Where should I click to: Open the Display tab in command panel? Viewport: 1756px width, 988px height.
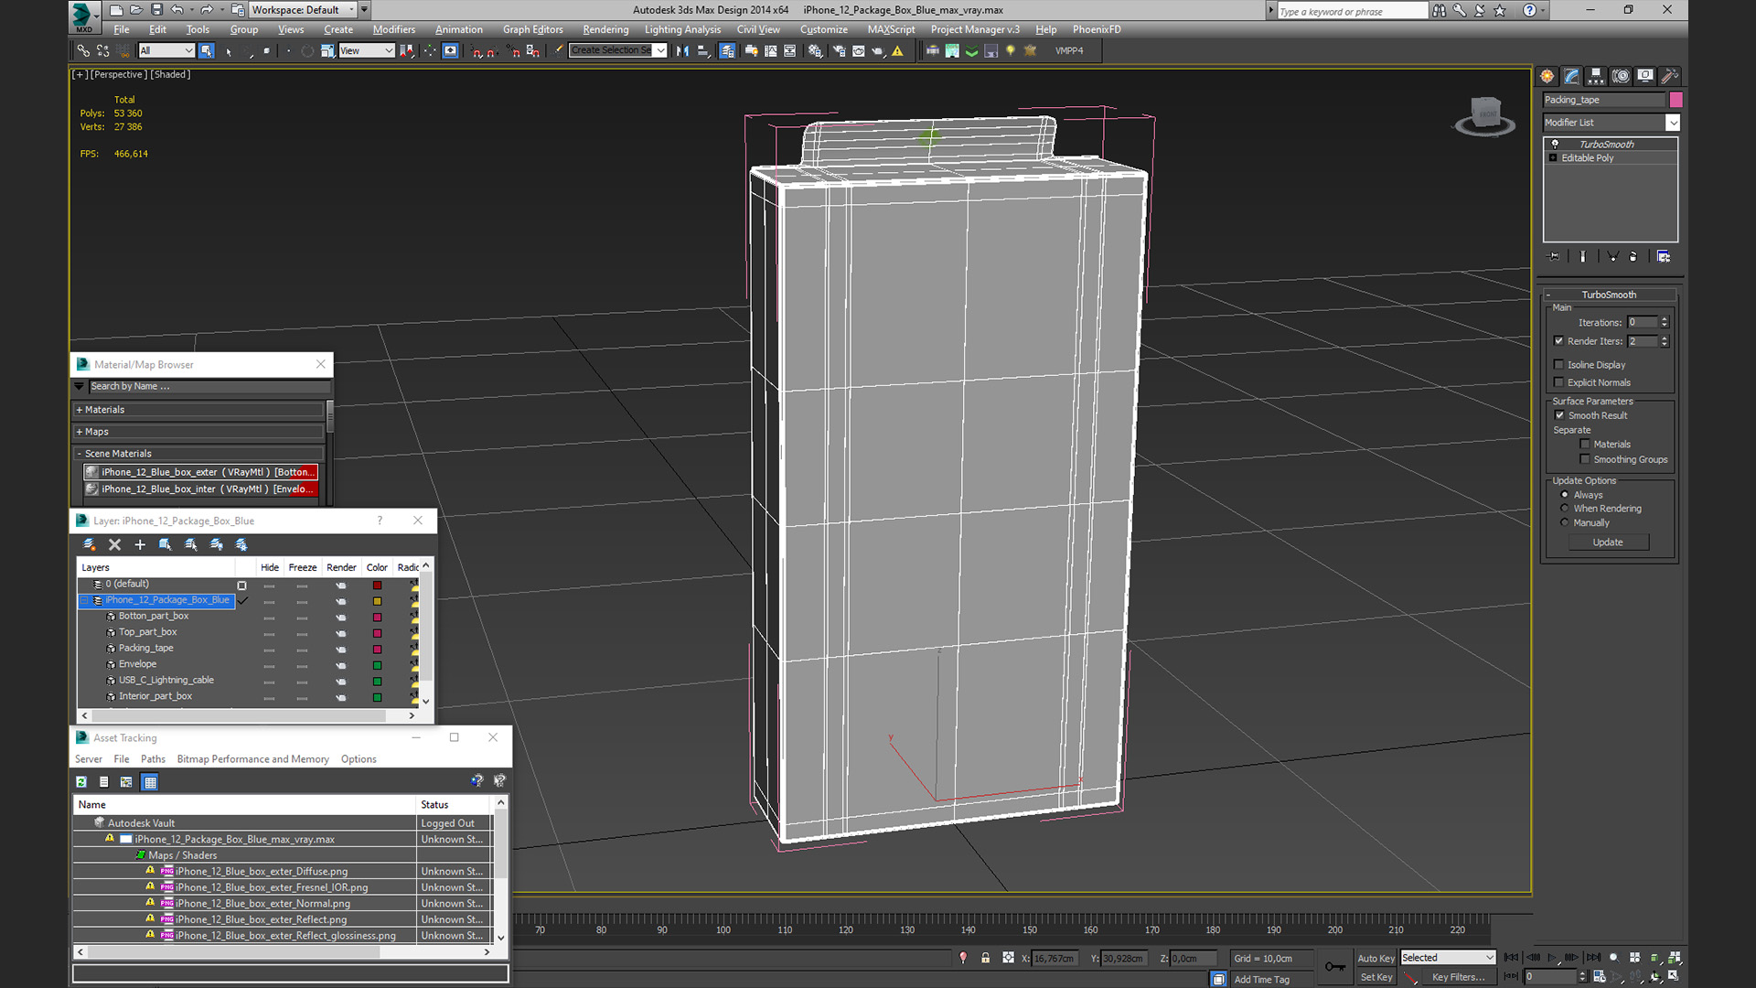1645,76
